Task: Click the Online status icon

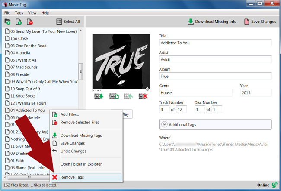Action: tap(275, 185)
